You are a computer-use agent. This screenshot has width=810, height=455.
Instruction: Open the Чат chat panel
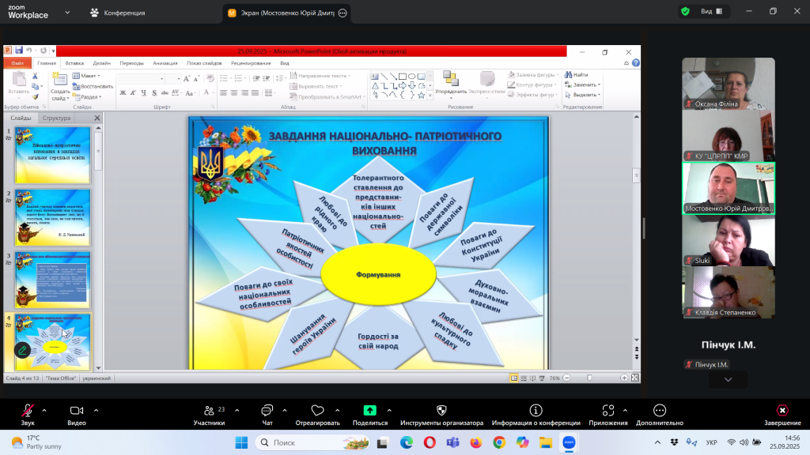coord(267,411)
